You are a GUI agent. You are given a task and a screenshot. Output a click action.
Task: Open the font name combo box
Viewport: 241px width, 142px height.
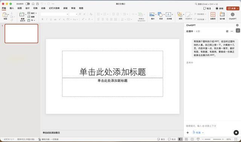tap(55, 14)
